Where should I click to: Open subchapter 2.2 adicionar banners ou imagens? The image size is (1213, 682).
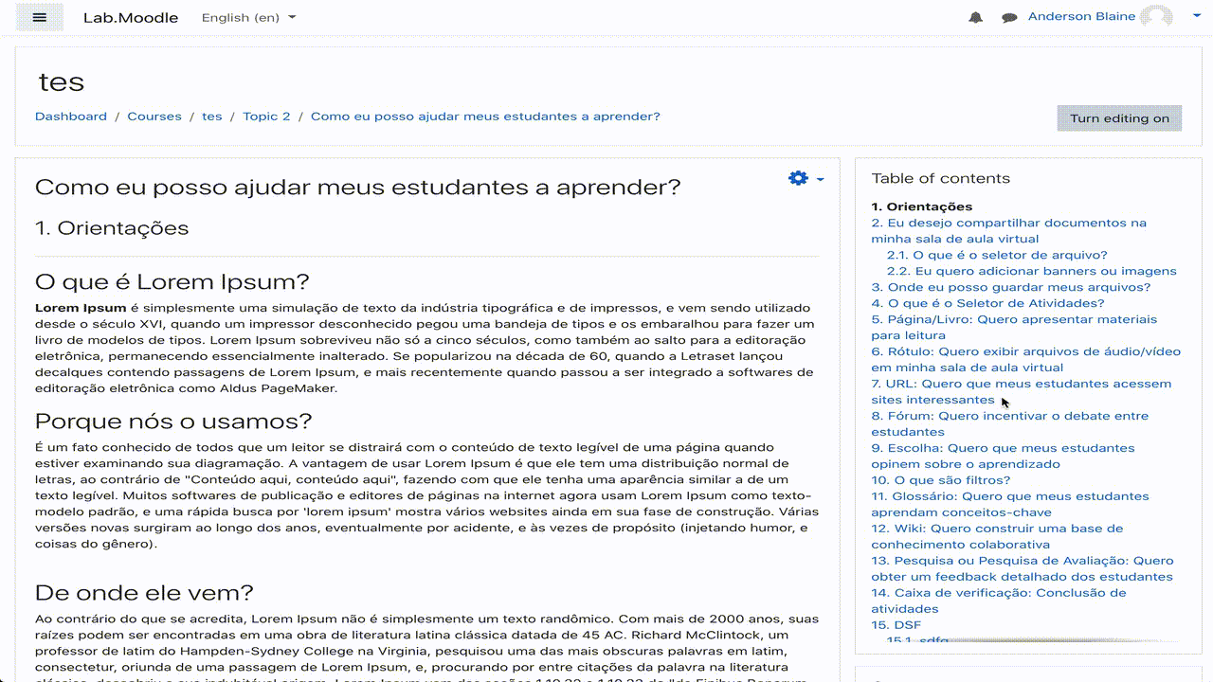pos(1032,271)
